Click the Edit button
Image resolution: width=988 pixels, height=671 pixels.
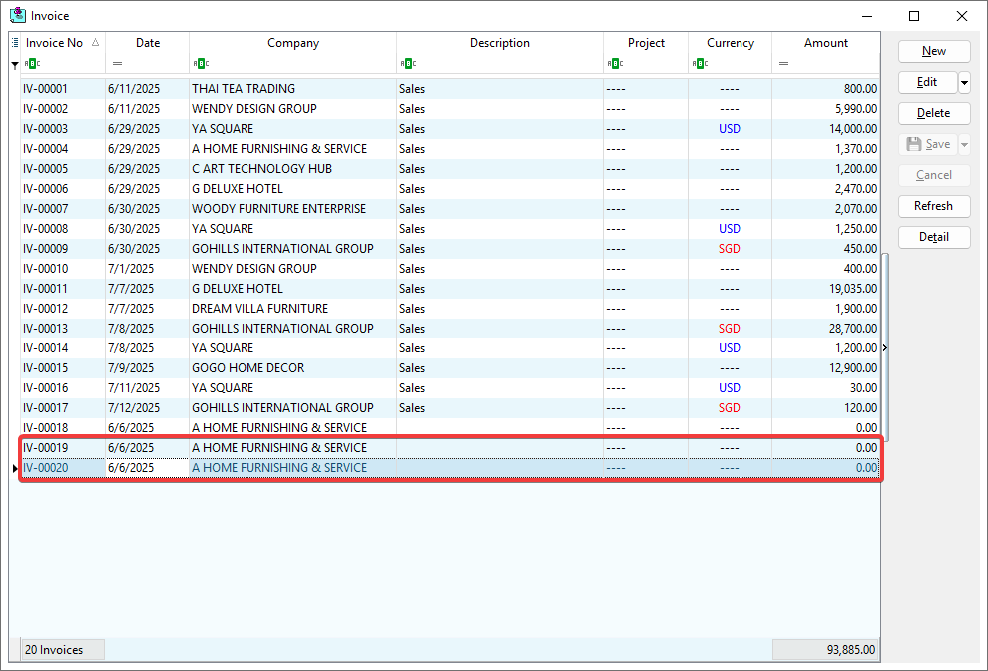[927, 82]
